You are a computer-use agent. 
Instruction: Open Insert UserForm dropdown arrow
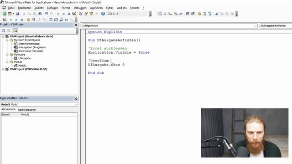pyautogui.click(x=13, y=14)
